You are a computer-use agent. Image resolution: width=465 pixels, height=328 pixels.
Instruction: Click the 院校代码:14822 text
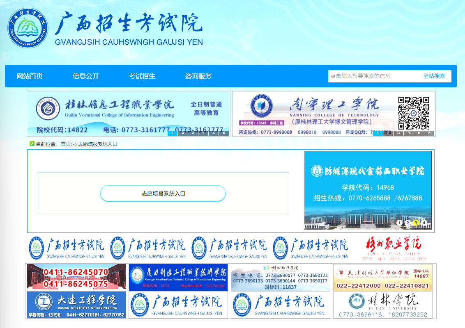pos(62,130)
